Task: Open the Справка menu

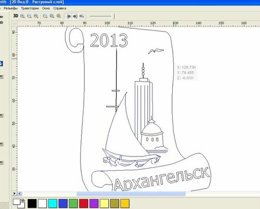Action: click(60, 8)
